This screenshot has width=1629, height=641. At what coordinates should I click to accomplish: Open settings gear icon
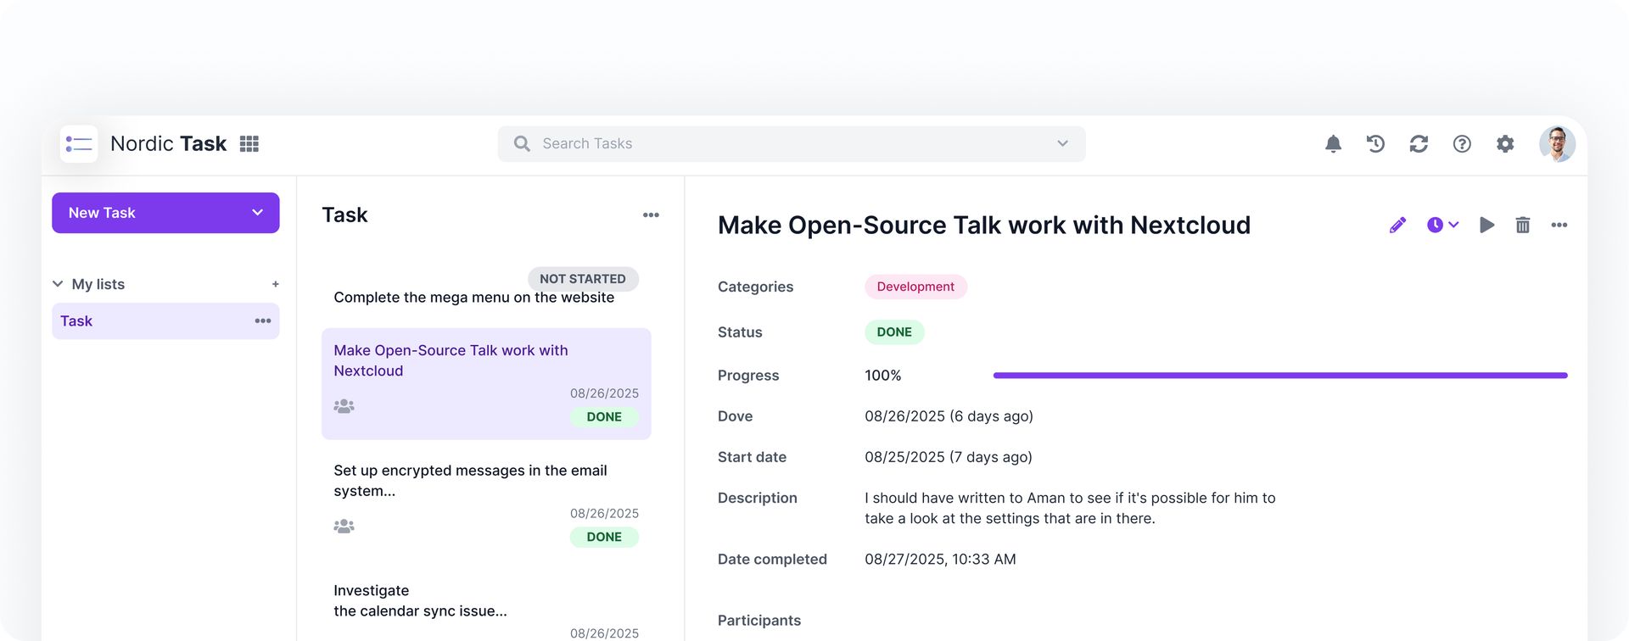point(1505,144)
